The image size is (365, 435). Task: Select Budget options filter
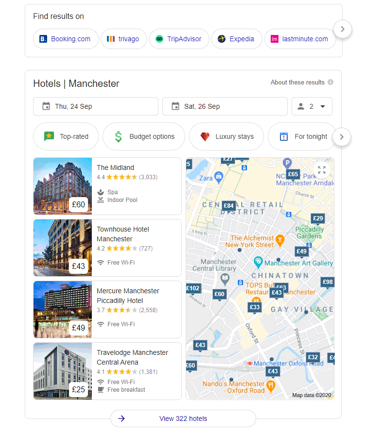(143, 136)
